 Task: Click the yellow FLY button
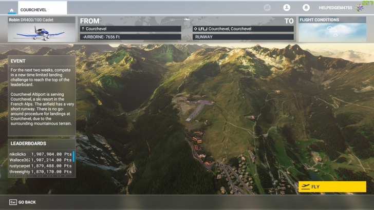[x=332, y=186]
